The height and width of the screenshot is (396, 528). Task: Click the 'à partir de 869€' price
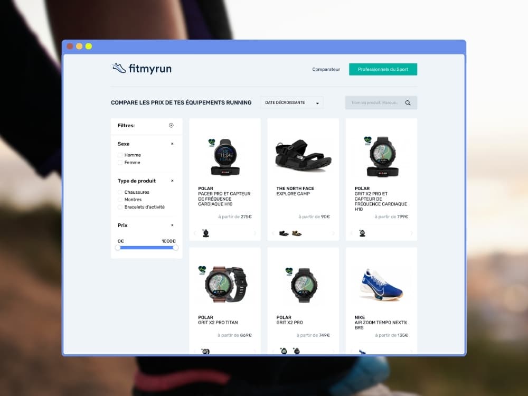coord(235,335)
